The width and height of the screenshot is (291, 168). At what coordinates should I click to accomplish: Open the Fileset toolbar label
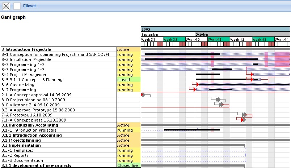(29, 6)
